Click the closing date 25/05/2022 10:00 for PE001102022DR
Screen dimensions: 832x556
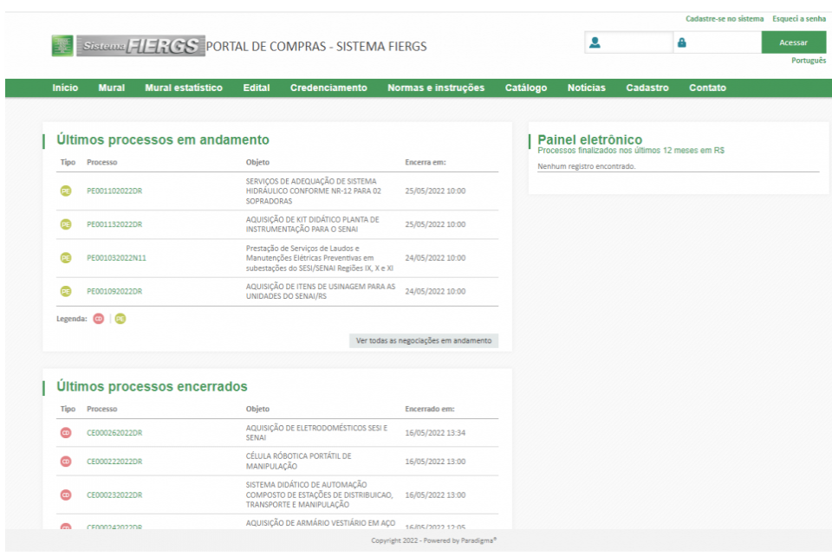435,191
